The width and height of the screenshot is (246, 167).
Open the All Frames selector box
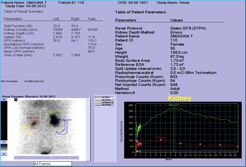(52, 164)
